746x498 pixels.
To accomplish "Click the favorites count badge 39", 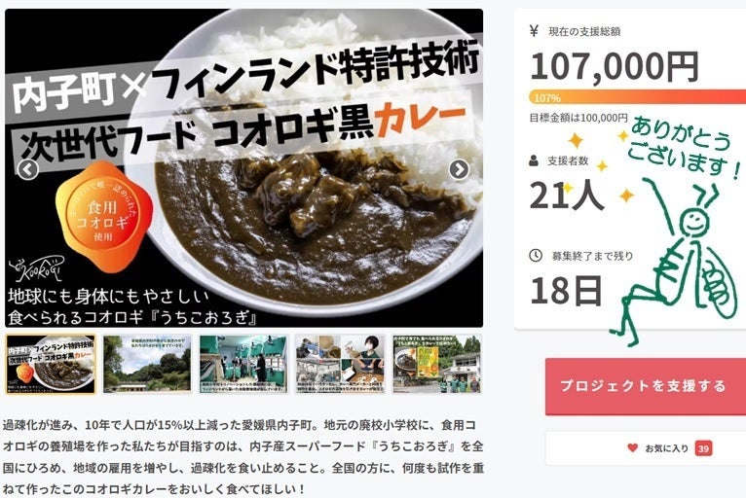I will [704, 448].
